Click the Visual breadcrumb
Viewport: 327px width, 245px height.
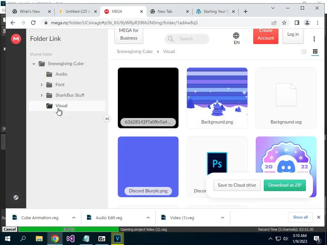(169, 51)
